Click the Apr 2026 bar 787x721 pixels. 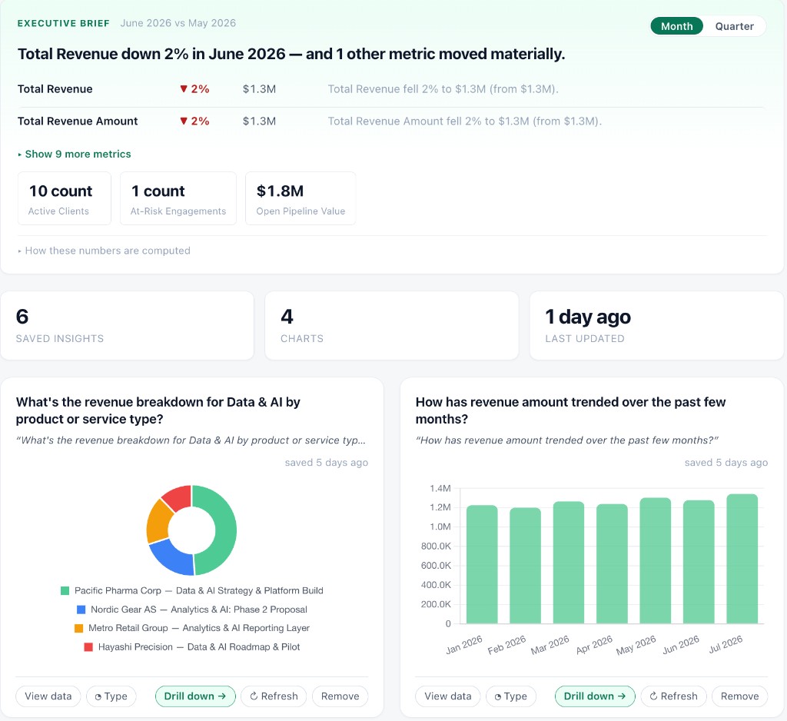[x=612, y=564]
